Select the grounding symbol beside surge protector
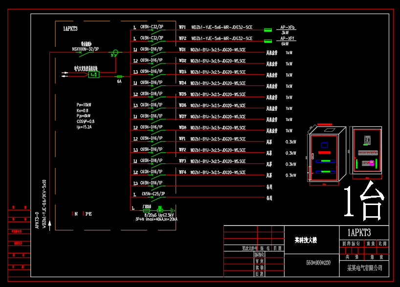This screenshot has width=400, height=287. coord(173,210)
